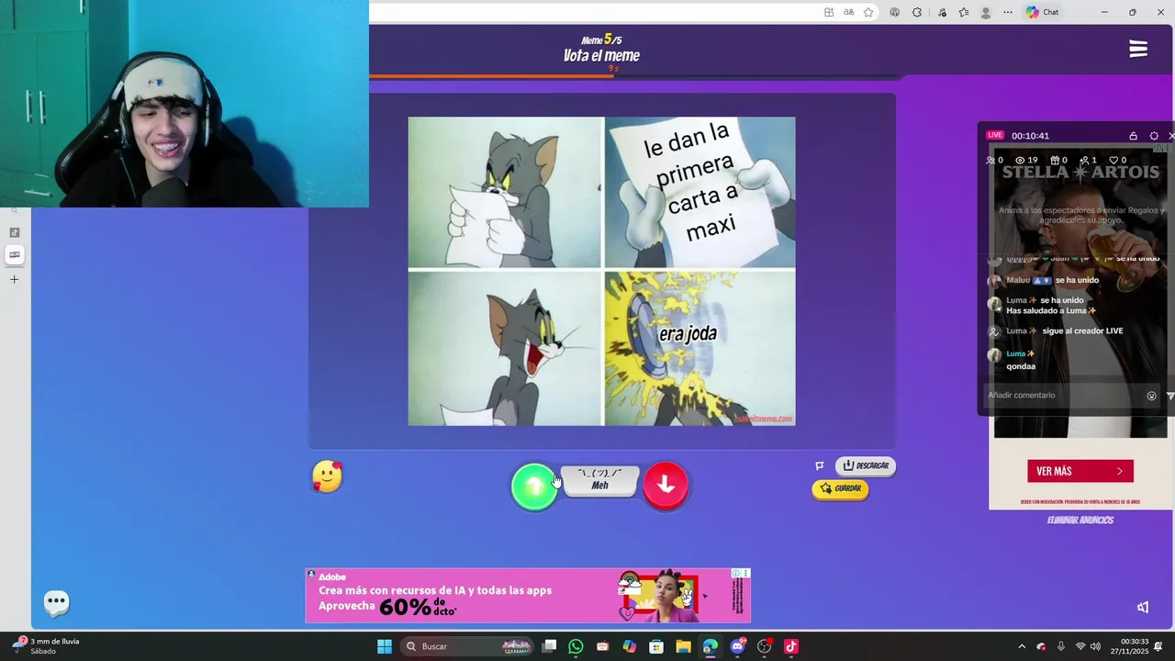Click the heart likes count in LIVE panel
1175x661 pixels.
tap(1117, 160)
